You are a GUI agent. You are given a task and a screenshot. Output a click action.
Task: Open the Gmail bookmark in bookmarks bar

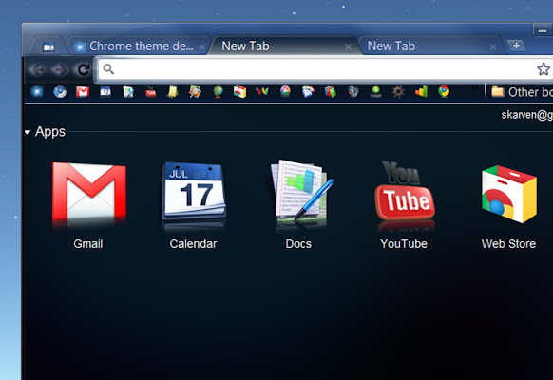[x=83, y=92]
